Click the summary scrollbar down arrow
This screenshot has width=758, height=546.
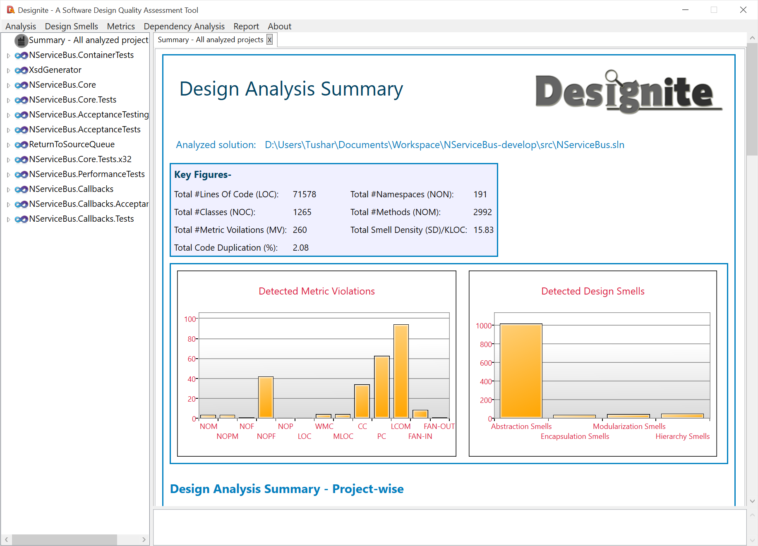752,501
